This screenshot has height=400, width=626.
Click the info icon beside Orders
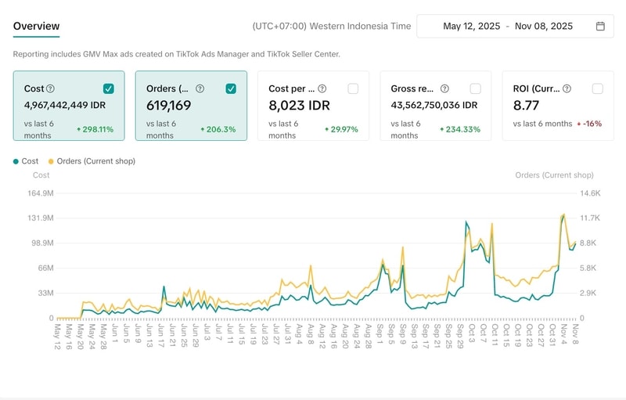pyautogui.click(x=200, y=89)
